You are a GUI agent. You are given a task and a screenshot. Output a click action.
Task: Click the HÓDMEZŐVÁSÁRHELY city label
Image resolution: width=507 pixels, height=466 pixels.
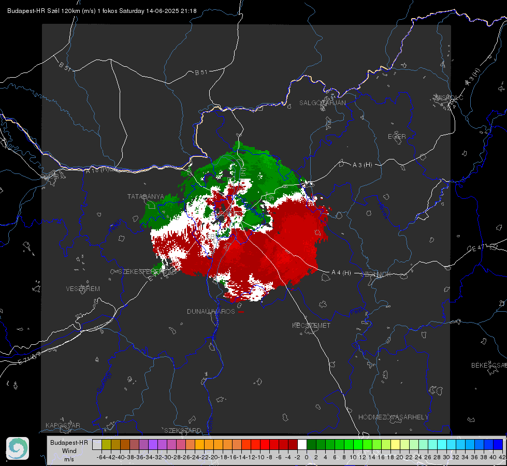(393, 417)
